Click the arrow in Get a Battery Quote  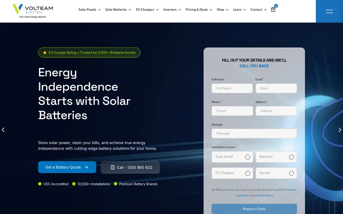(86, 167)
